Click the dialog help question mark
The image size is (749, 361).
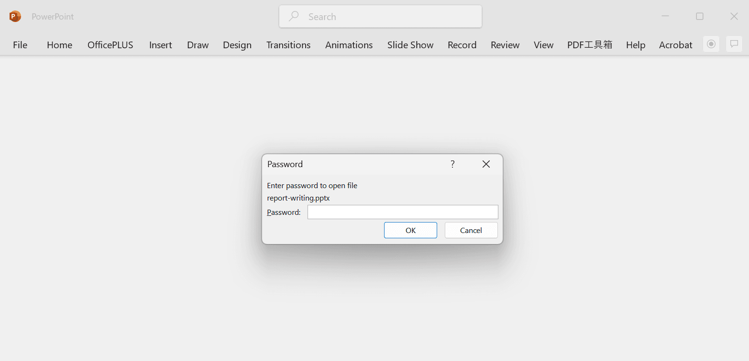click(x=452, y=164)
